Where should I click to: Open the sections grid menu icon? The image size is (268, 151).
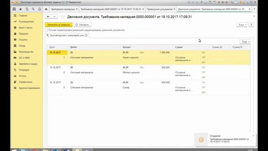click(14, 9)
